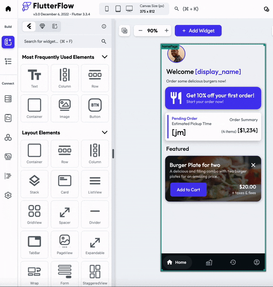The image size is (273, 287).
Task: Pick the Expandable widget
Action: click(x=95, y=245)
